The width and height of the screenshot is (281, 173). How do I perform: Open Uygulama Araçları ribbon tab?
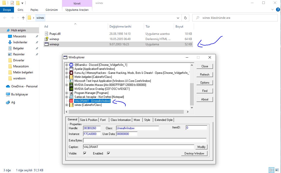77,10
